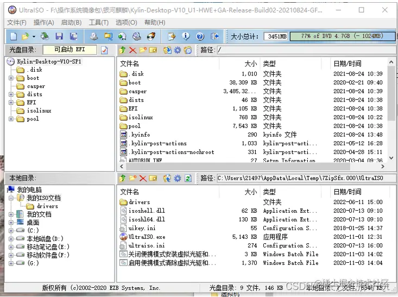The image size is (398, 297).
Task: Select Kylin-Desktop-V10-SP1 root in disc tree
Action: (49, 61)
